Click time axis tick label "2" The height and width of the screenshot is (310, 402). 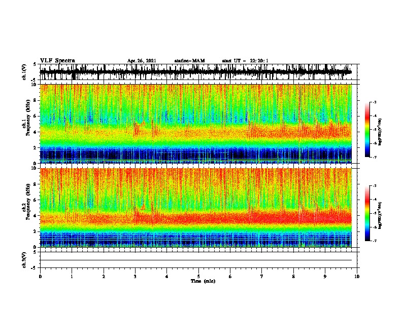104,276
